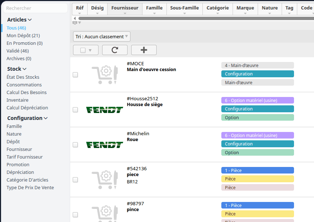Click the Configuration tag of Main d'oeuvre cession
The image size is (314, 222).
point(258,74)
